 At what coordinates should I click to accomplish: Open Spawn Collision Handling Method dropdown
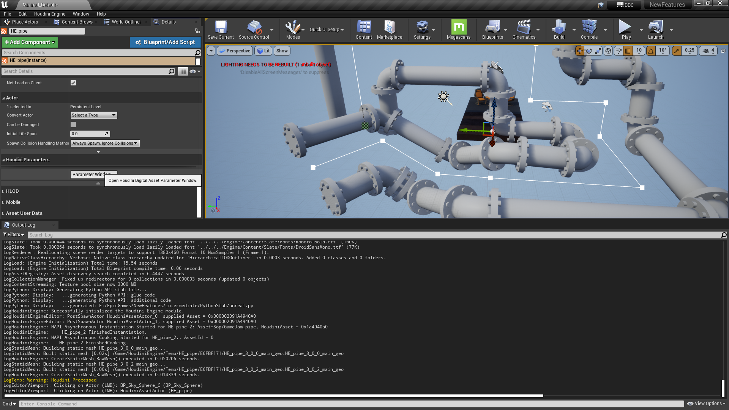pos(105,143)
